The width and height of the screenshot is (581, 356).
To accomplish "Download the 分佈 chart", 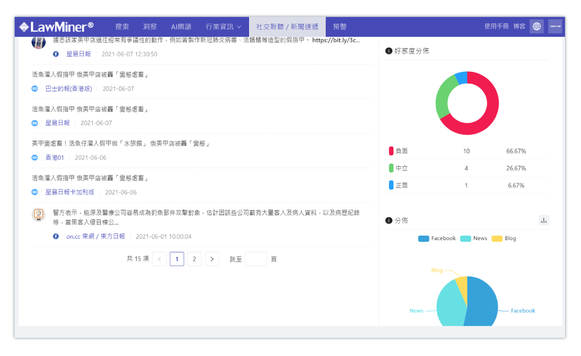I will click(x=544, y=220).
